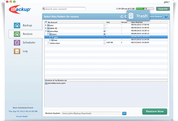Image resolution: width=178 pixels, height=121 pixels.
Task: Click the My Account root icon
Action: (x=46, y=22)
